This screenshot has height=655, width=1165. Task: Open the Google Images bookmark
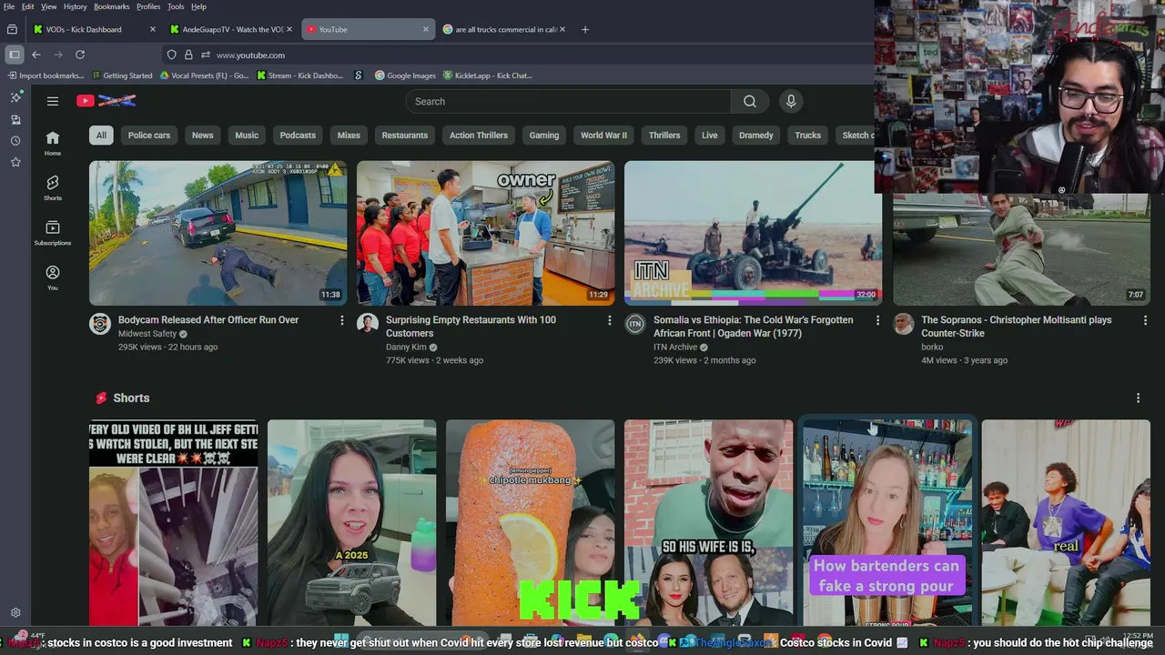405,76
